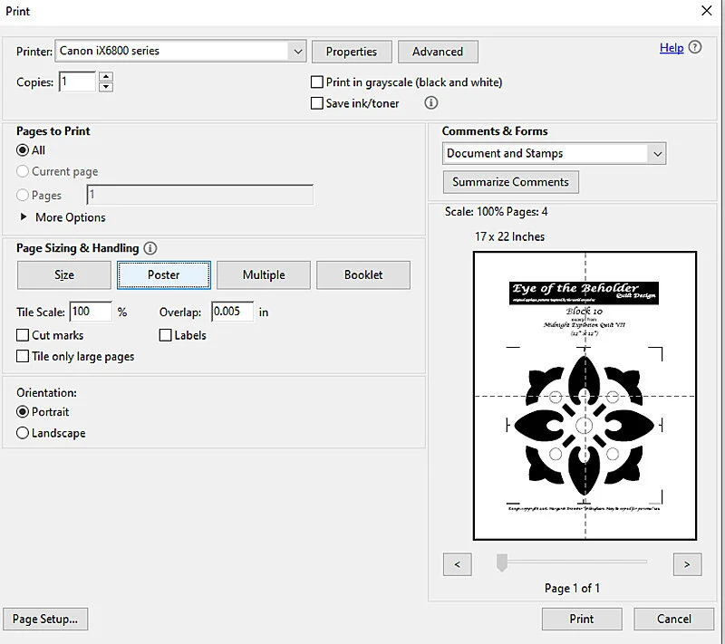725x644 pixels.
Task: Click the preview page slider handle
Action: click(502, 562)
